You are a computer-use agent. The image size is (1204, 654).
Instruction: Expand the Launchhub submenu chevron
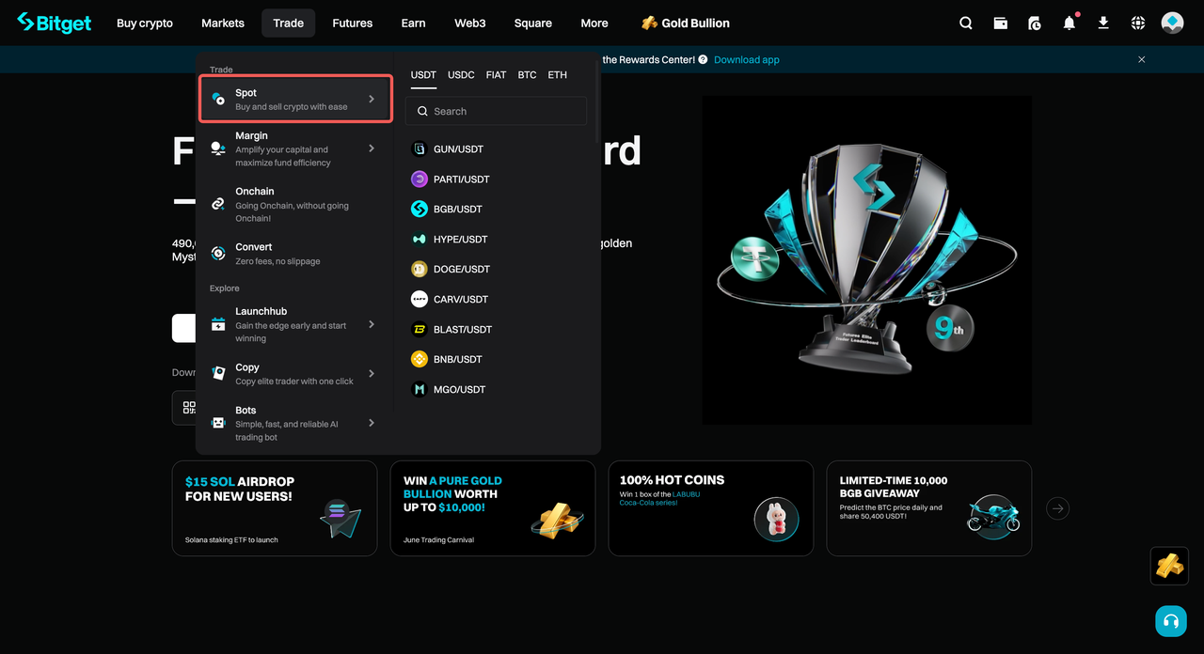click(x=372, y=324)
